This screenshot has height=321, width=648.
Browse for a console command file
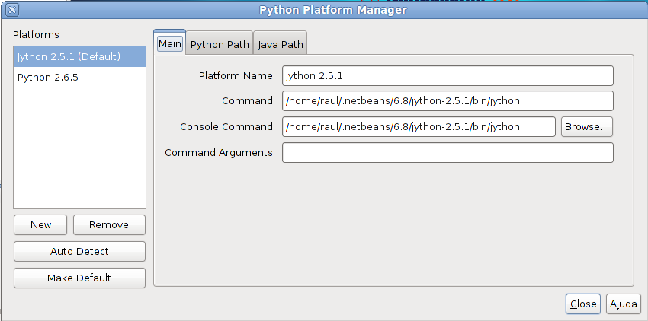tap(587, 127)
